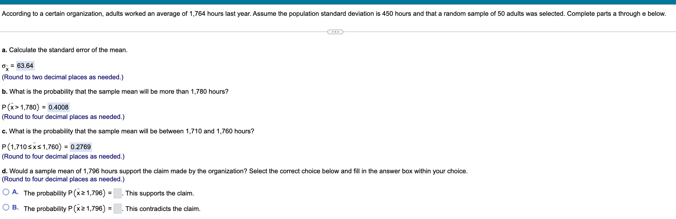Click the horizontal divider line near the ellipsis
This screenshot has height=219, width=676.
tap(195, 32)
